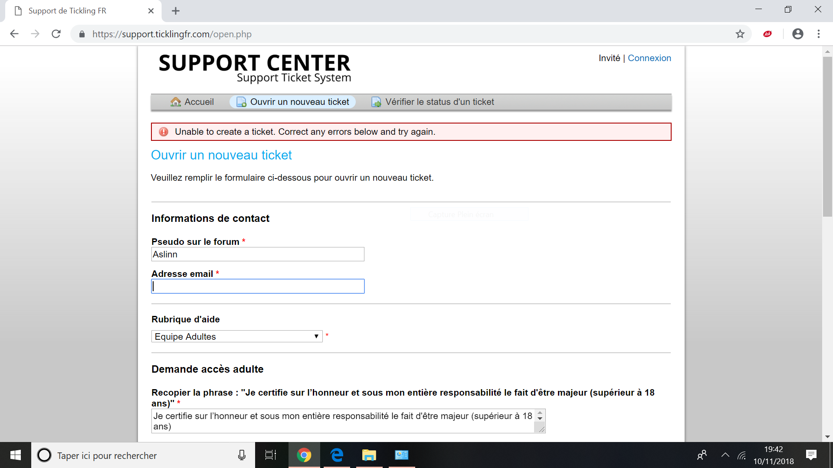Click the lock icon for site information

tap(82, 34)
